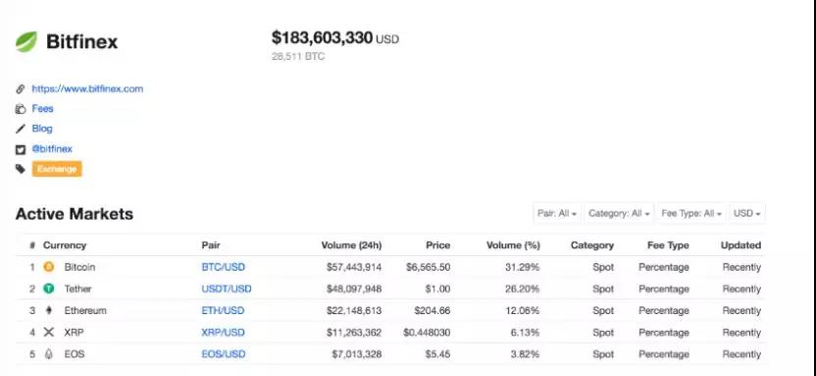This screenshot has height=376, width=816.
Task: Open the Fee Type: All dropdown
Action: click(x=691, y=213)
